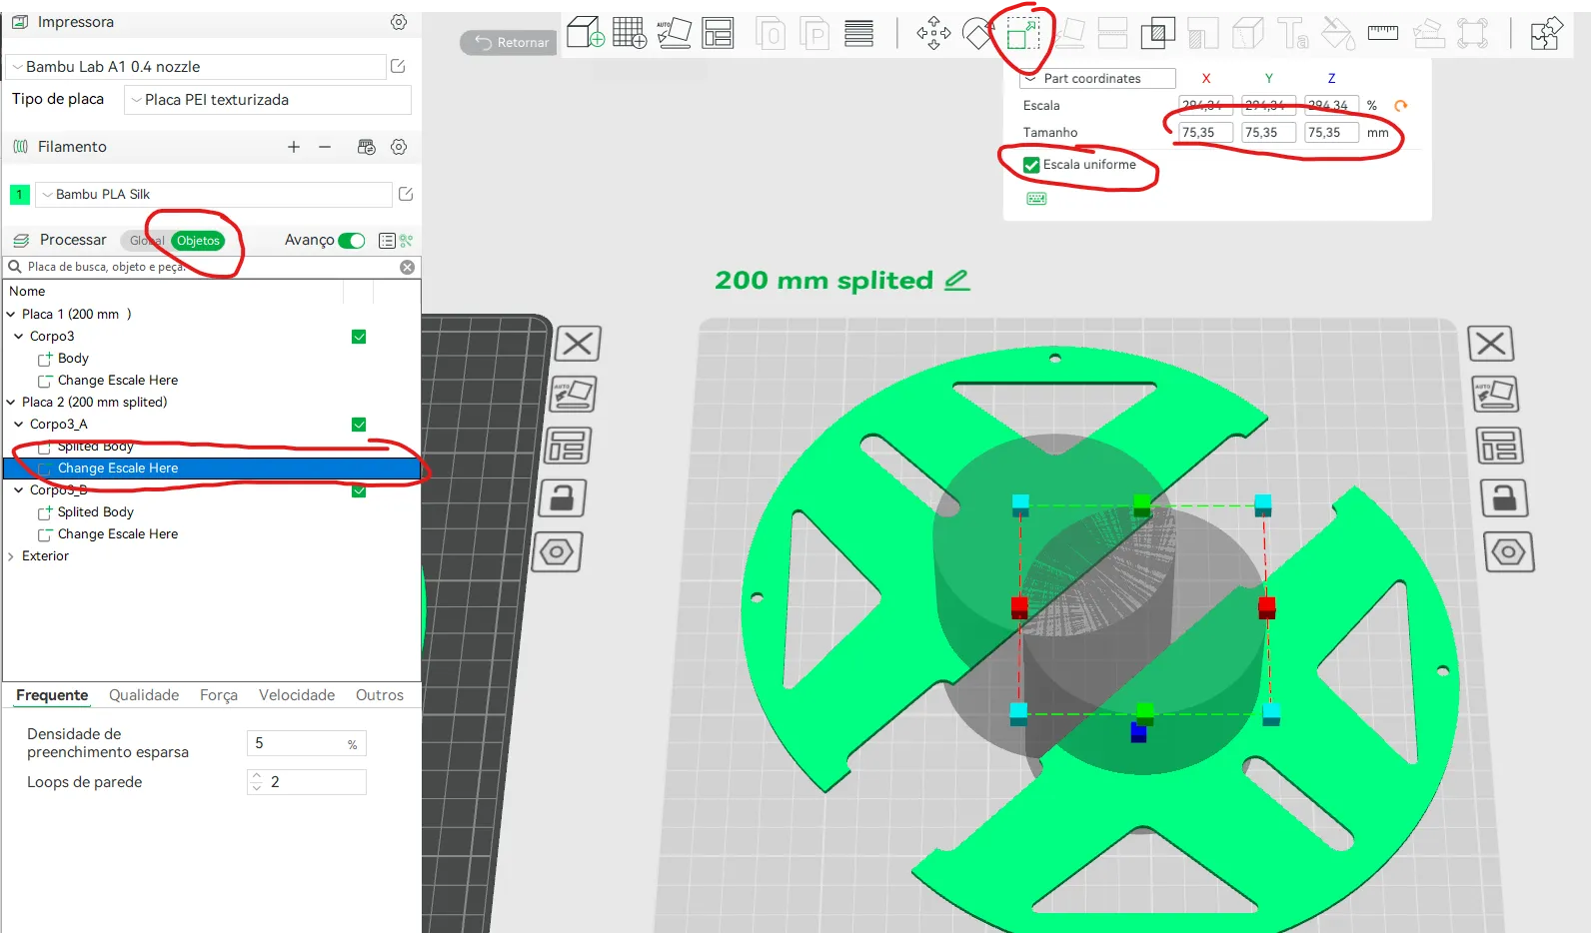The image size is (1591, 933).
Task: Collapse the Corpo3_A tree node
Action: (19, 425)
